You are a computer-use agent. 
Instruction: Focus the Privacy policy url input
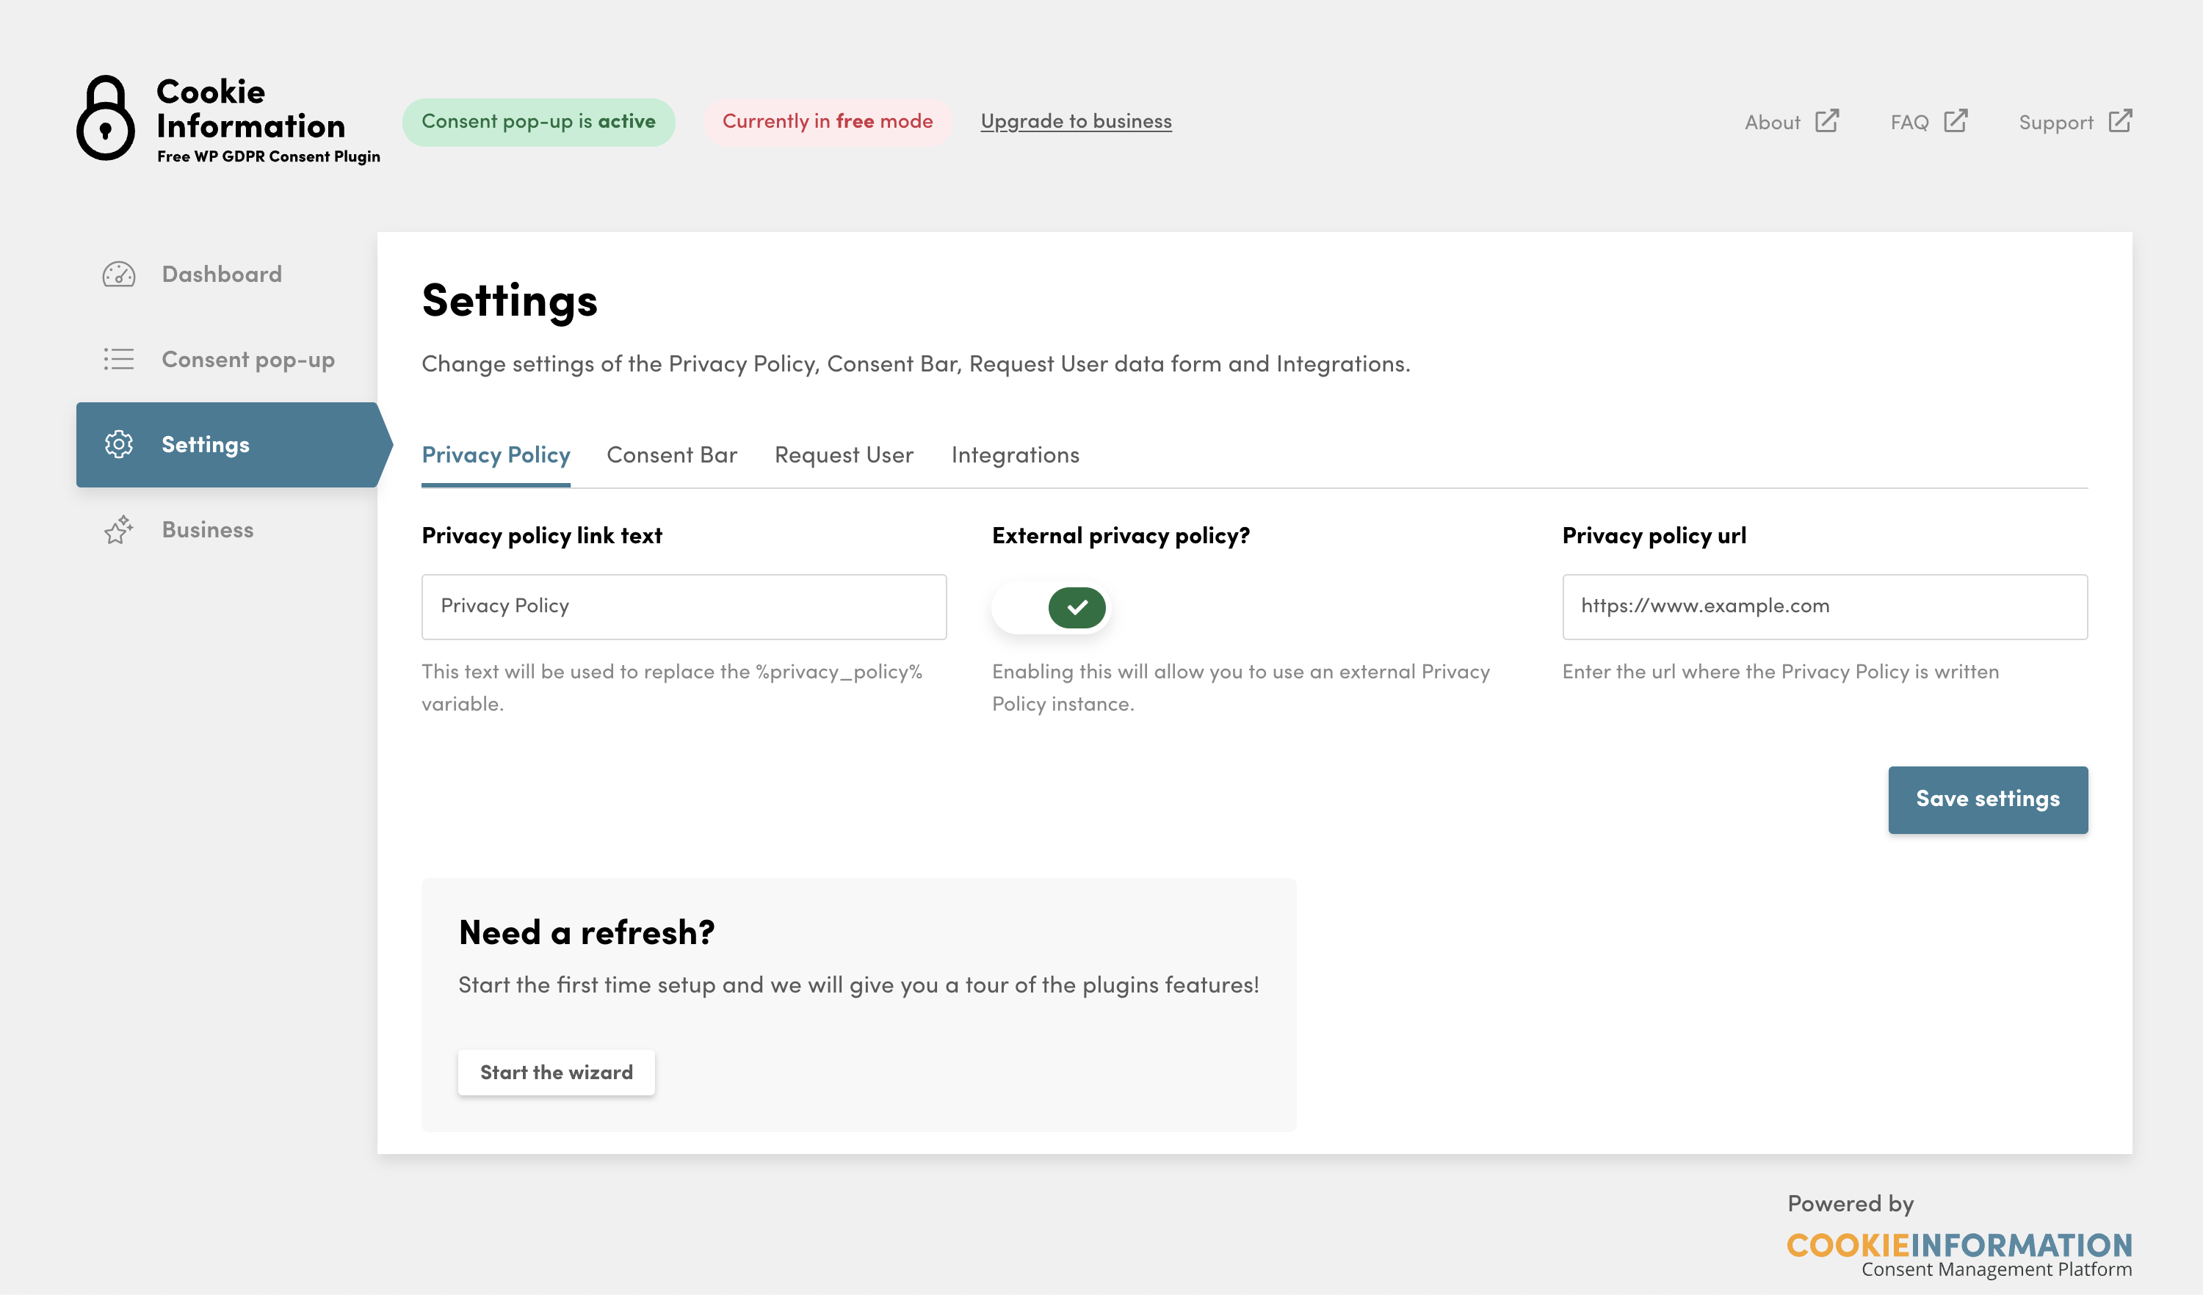[1825, 606]
